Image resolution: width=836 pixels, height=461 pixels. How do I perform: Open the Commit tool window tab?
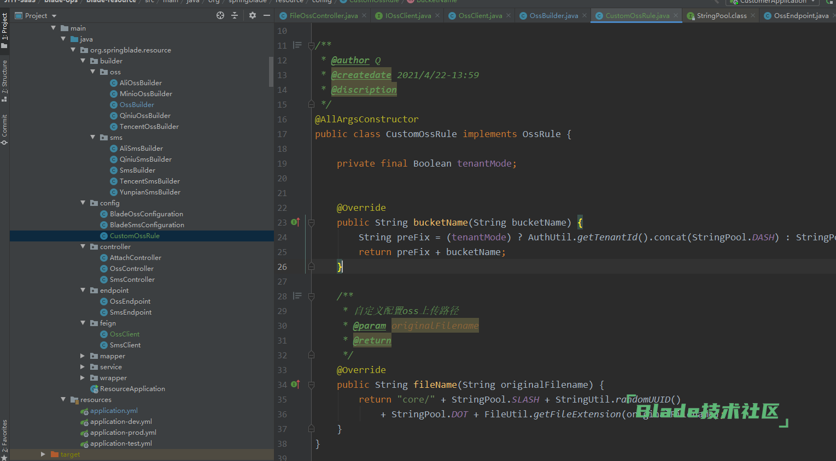[4, 129]
